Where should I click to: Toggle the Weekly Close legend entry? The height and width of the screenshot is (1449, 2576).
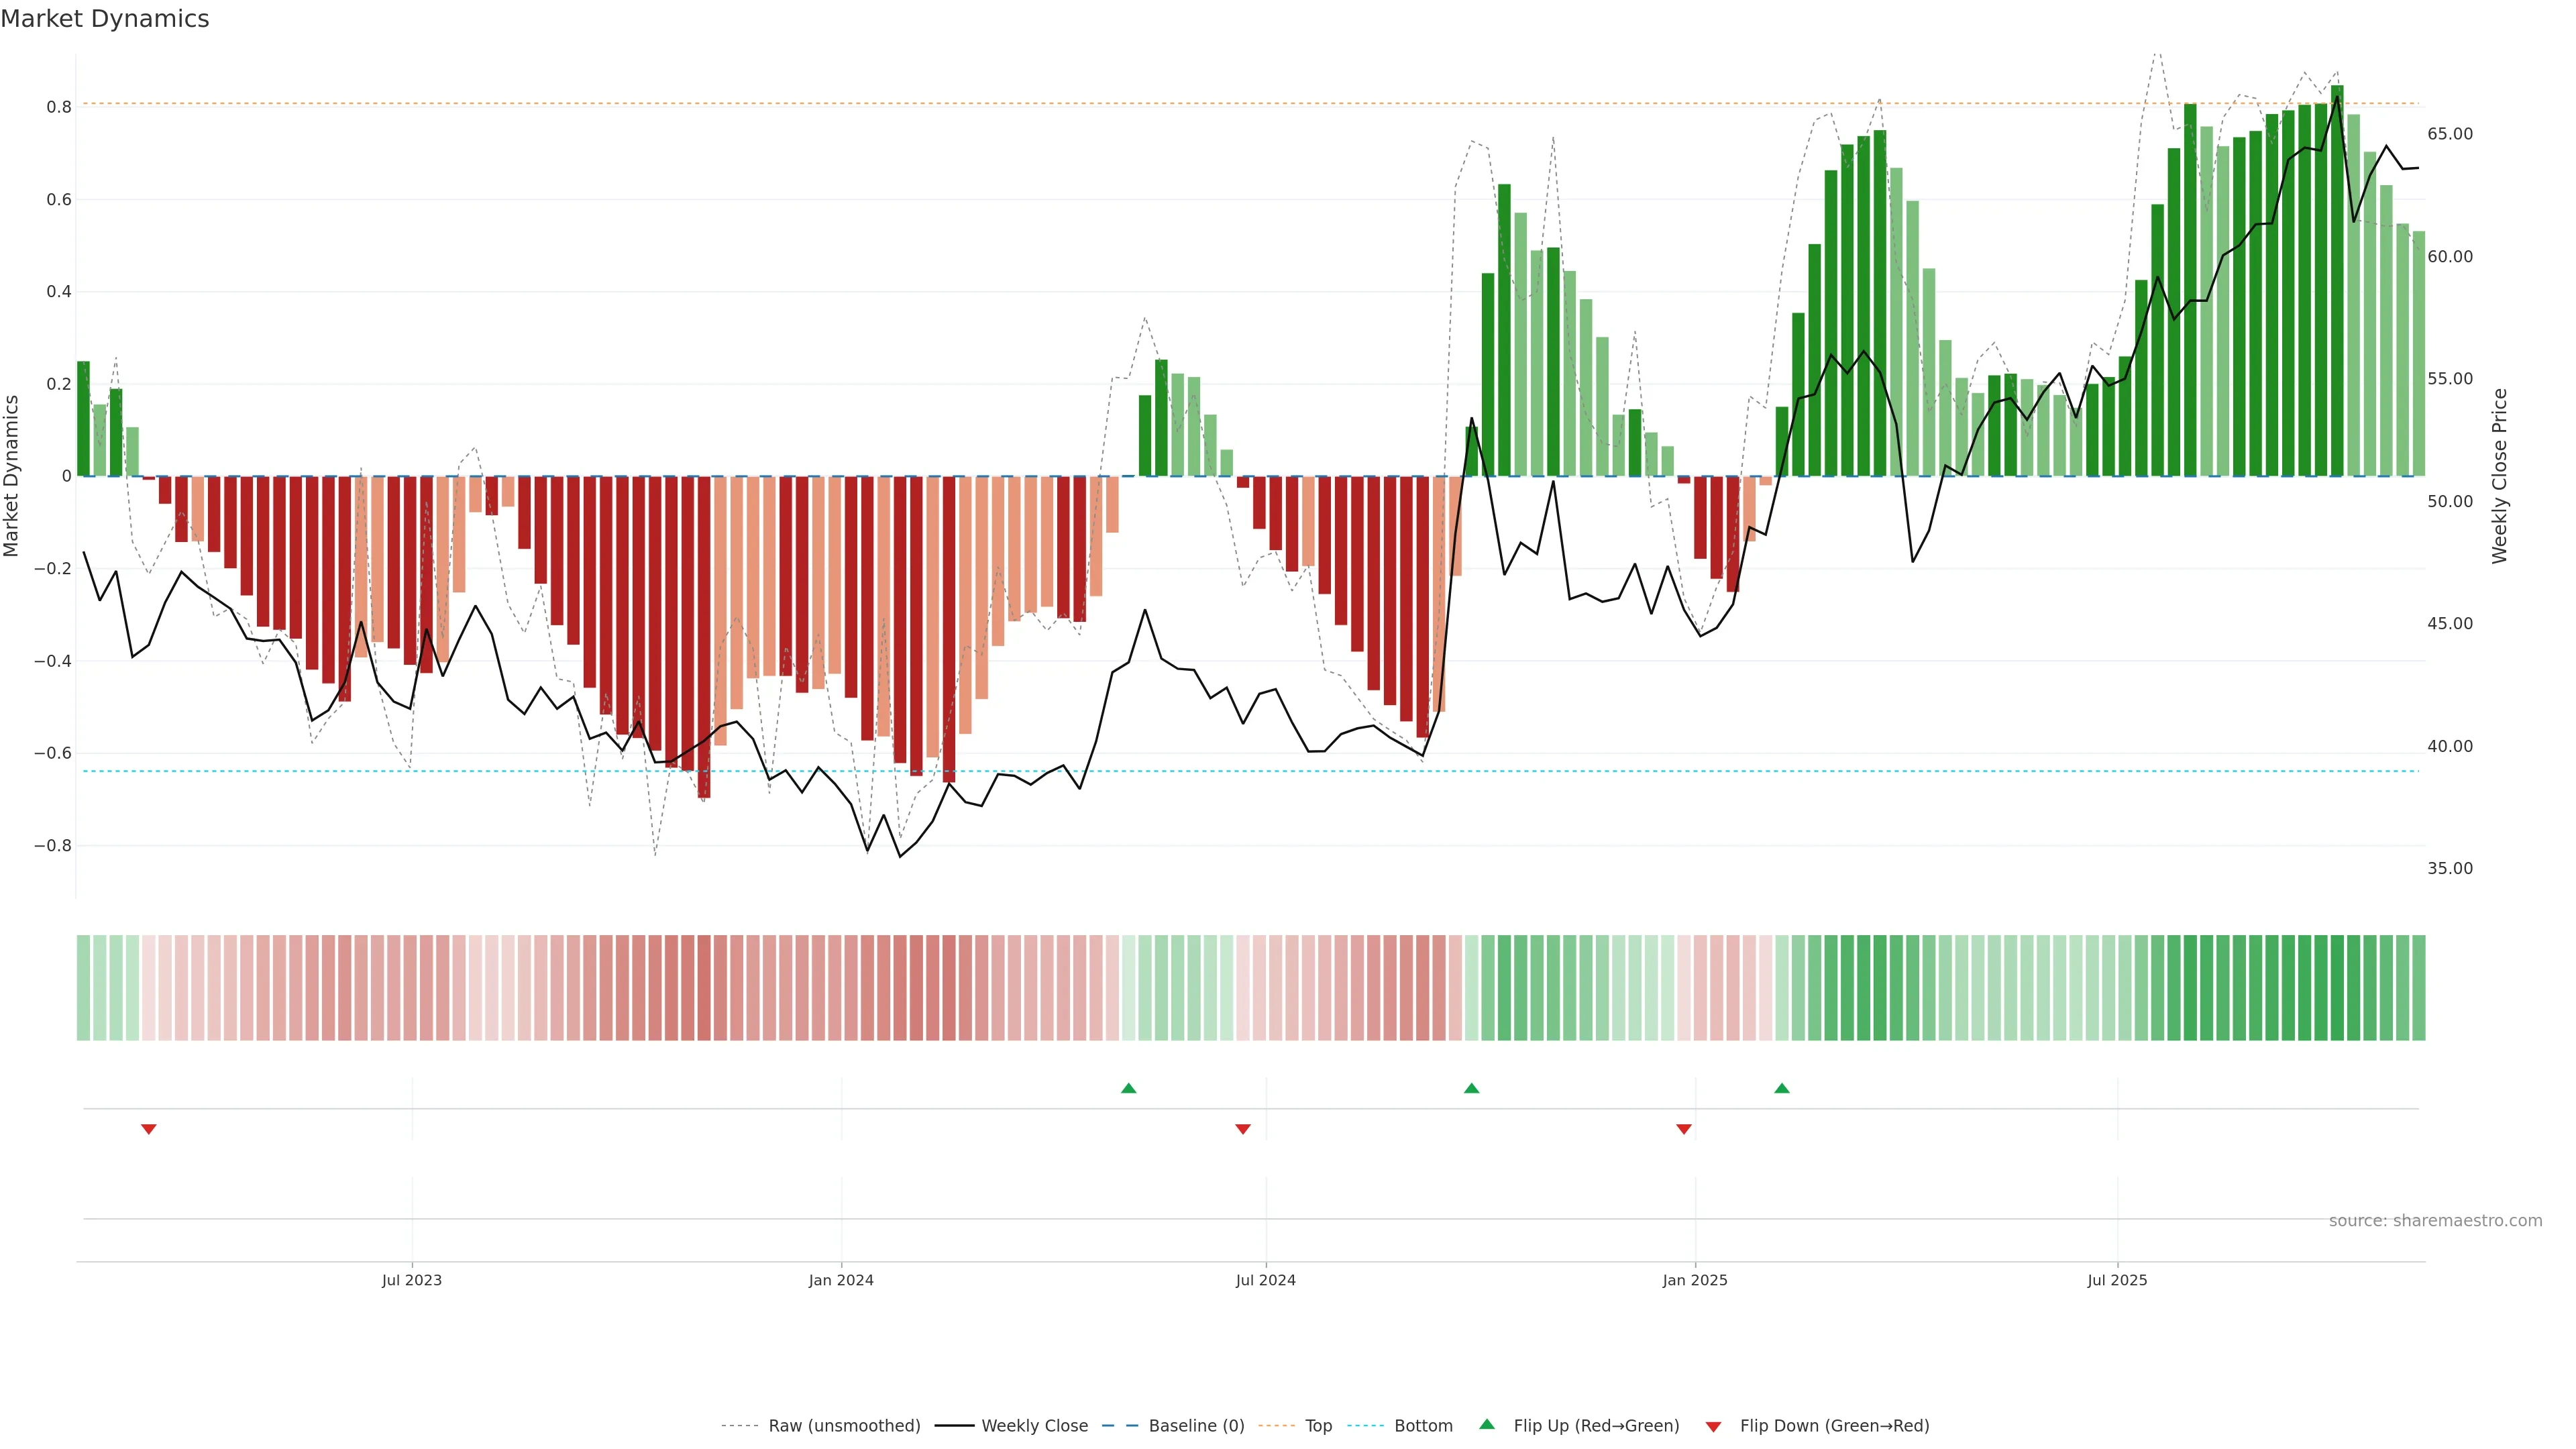click(1034, 1426)
